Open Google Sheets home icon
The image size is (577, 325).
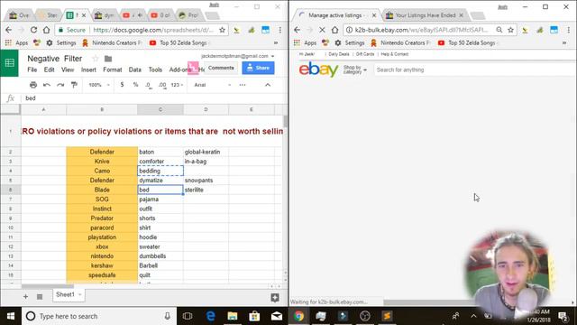10,63
